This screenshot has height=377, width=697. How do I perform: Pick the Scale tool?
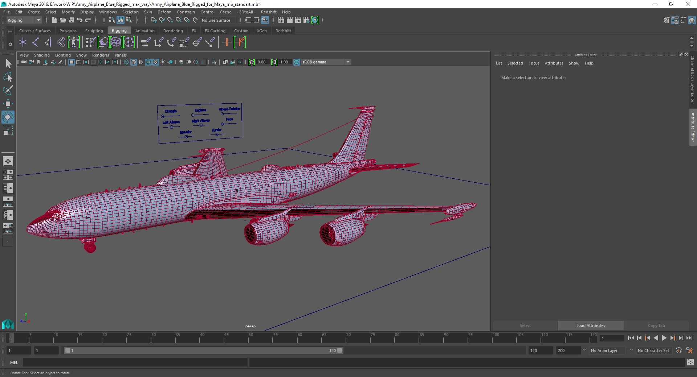pos(8,130)
